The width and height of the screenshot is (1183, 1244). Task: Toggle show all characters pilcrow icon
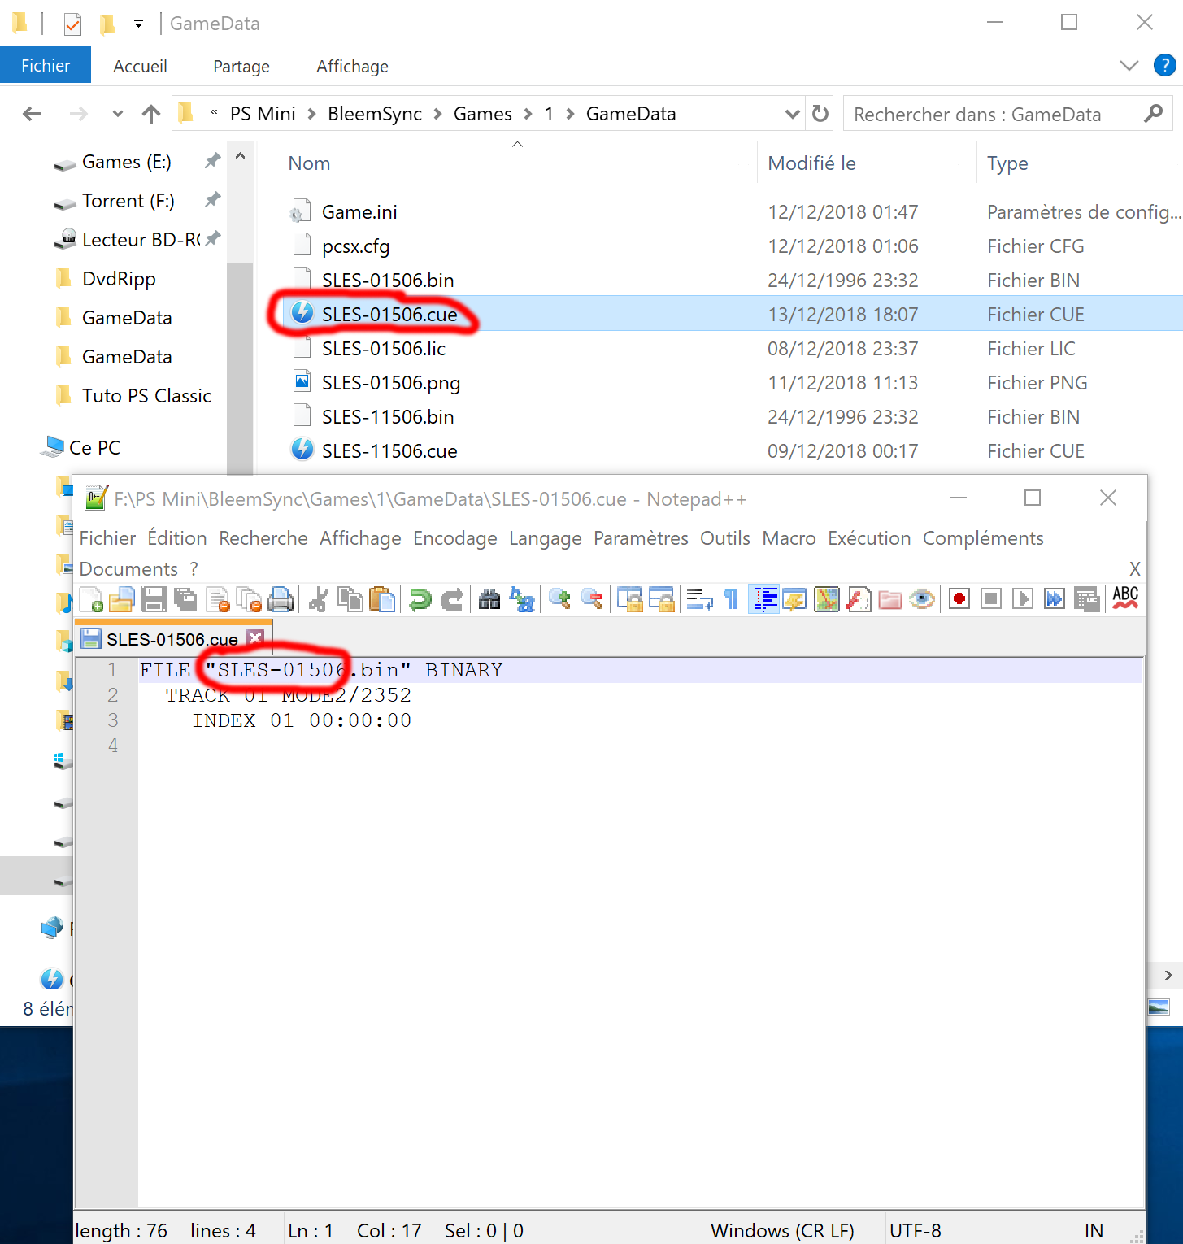pos(731,600)
